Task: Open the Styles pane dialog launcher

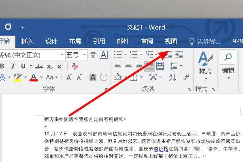Action: click(x=213, y=90)
